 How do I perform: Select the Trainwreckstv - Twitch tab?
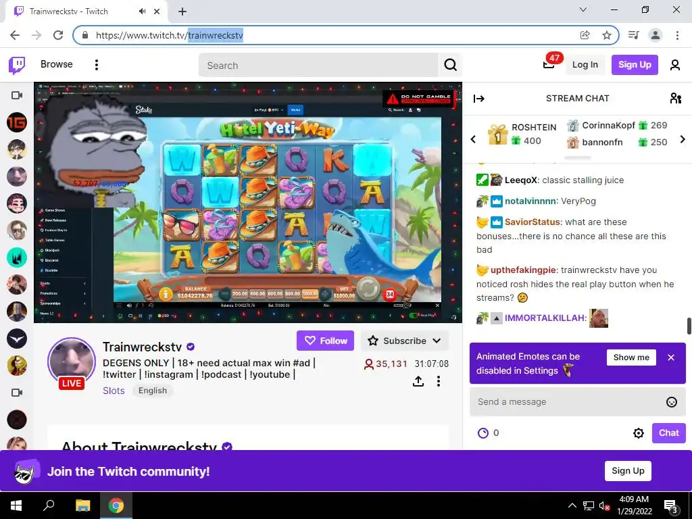(86, 11)
